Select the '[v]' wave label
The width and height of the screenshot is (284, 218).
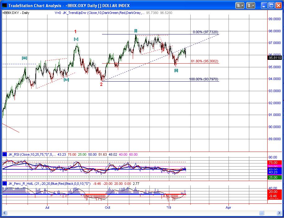pos(76,39)
